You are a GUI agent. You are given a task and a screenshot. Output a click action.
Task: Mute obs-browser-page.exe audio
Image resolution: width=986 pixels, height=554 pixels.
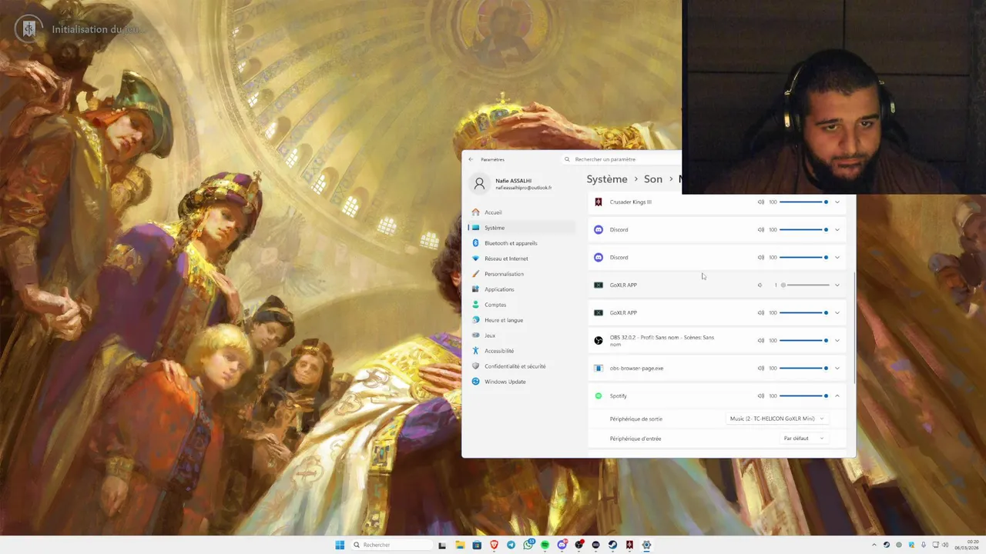760,369
